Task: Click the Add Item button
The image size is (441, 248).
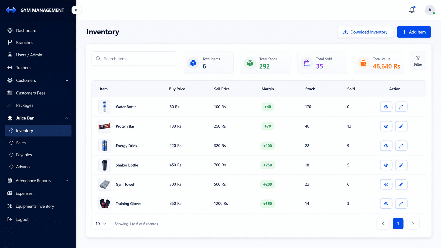Action: coord(414,32)
